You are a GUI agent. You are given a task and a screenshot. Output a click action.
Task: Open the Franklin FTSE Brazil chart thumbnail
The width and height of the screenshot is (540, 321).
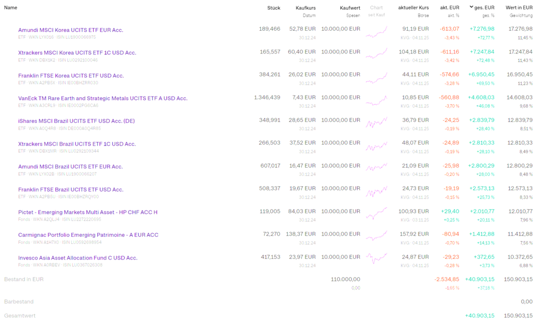pyautogui.click(x=376, y=192)
